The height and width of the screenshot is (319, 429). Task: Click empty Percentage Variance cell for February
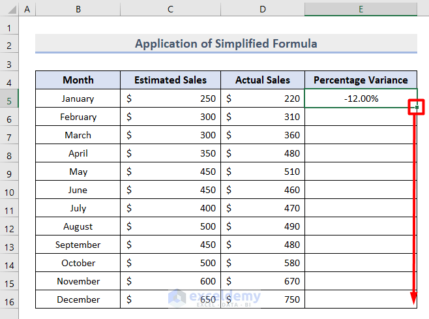click(x=361, y=117)
